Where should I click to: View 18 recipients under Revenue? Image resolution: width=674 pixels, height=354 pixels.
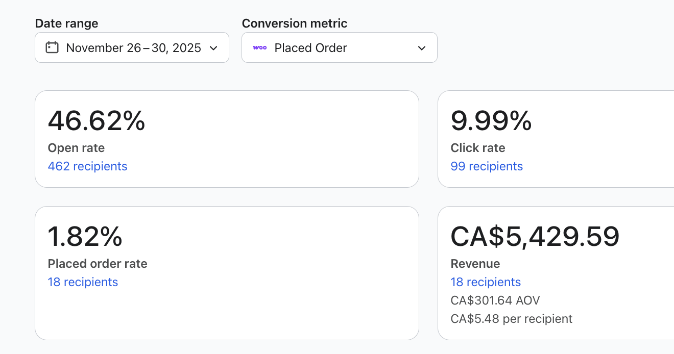pos(486,282)
